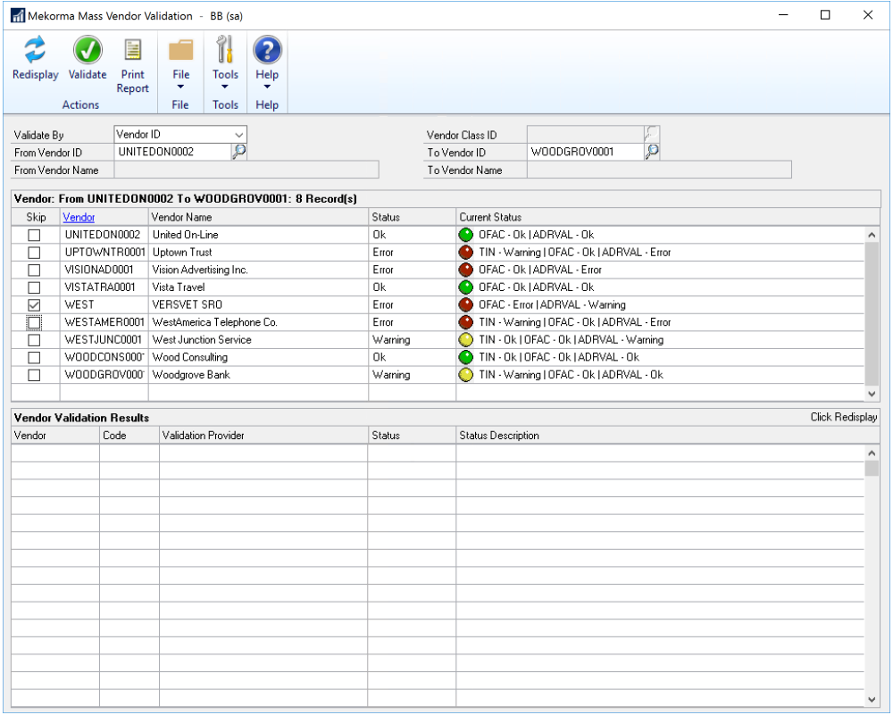Open the File folder icon menu
Screen dimensions: 893x715
(x=180, y=51)
